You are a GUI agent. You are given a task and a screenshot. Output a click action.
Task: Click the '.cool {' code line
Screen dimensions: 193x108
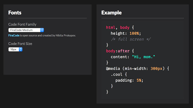point(119,74)
